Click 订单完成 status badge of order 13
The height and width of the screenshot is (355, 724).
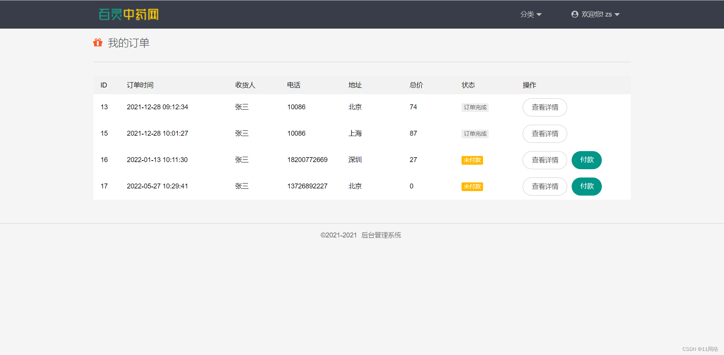pos(475,107)
